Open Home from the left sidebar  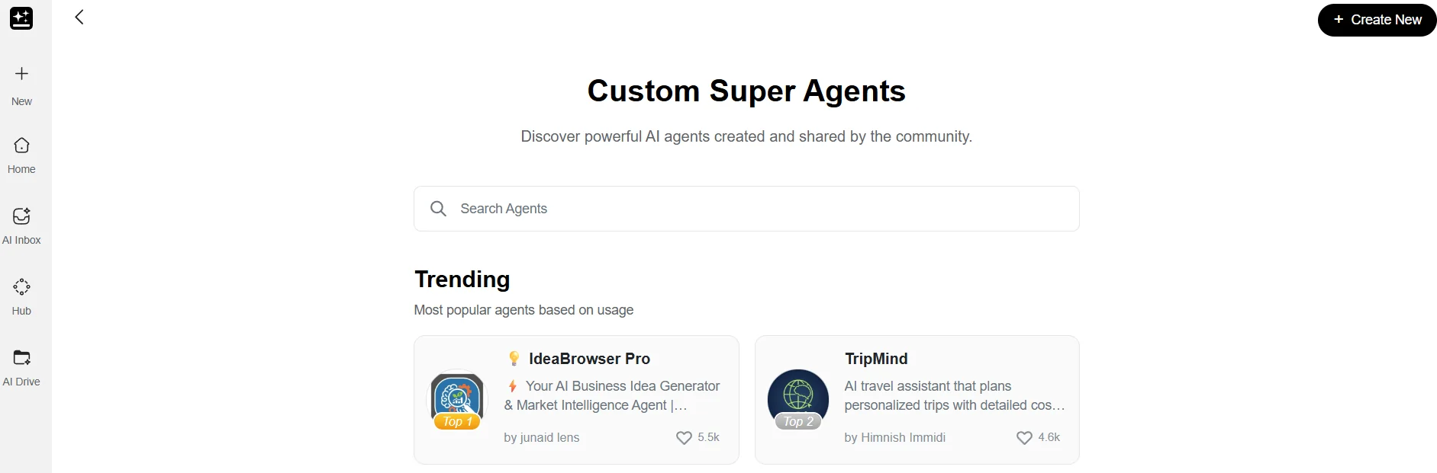point(21,155)
